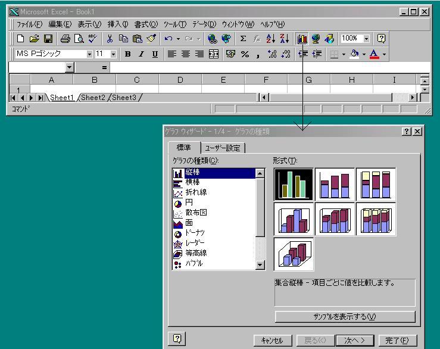This screenshot has width=440, height=349.
Task: Open the 挿入(I) menu
Action: (118, 24)
